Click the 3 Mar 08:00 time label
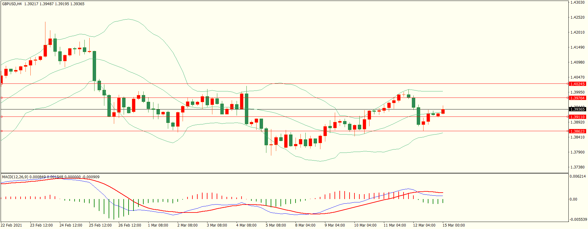 pyautogui.click(x=217, y=225)
